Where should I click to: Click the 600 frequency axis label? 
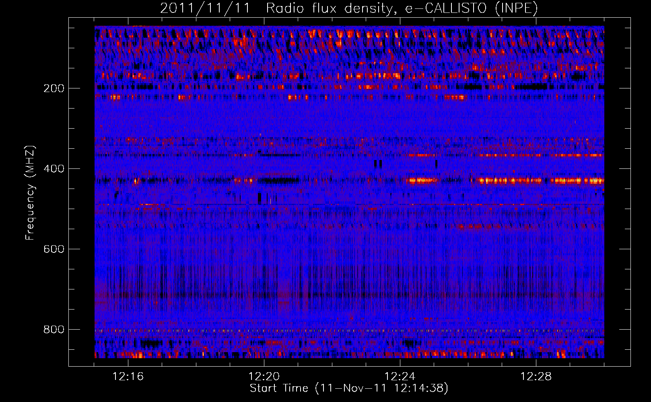coord(54,249)
